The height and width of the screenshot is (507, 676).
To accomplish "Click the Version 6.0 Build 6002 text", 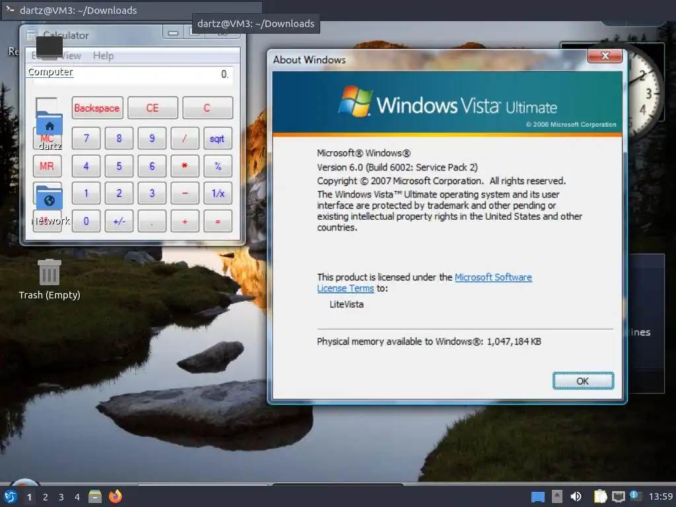I will [x=397, y=167].
